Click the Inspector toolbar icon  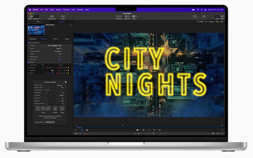click(x=36, y=17)
